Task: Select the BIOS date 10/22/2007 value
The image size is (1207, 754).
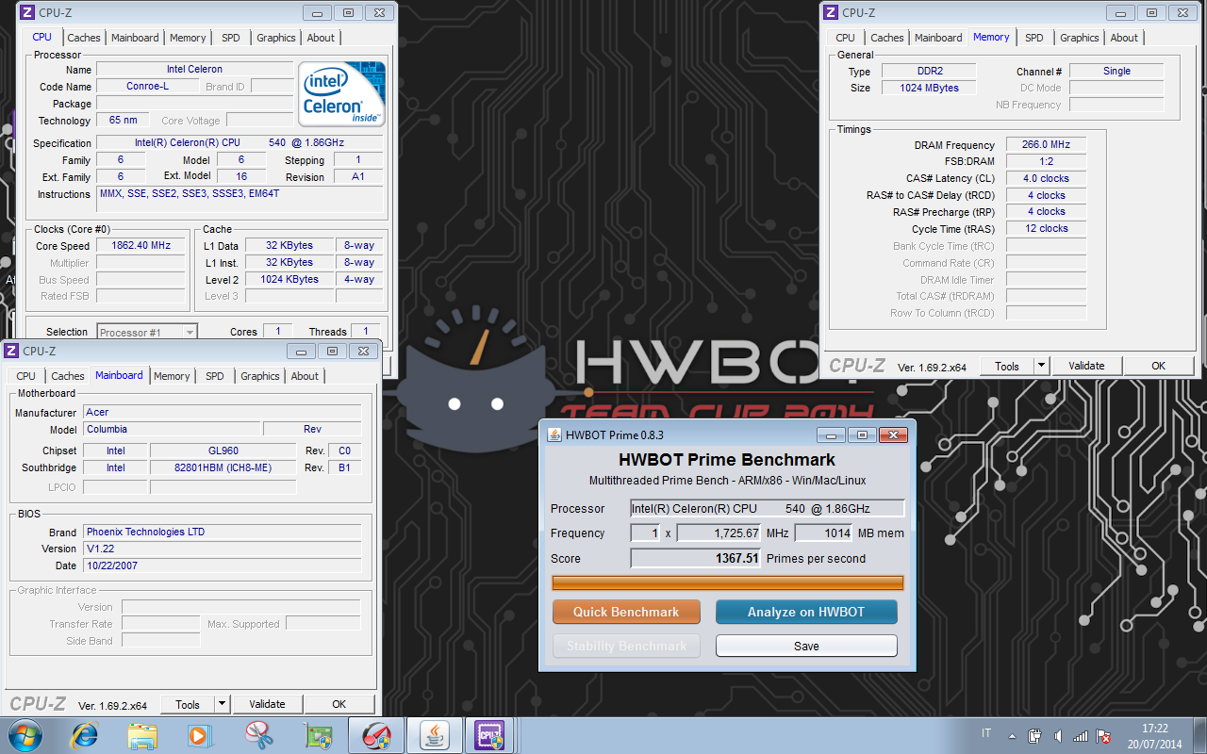Action: [222, 565]
